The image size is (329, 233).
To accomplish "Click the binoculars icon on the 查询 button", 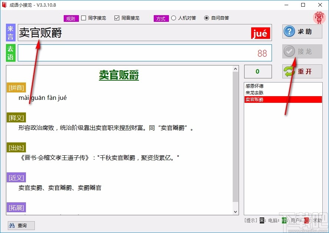I will click(x=11, y=225).
